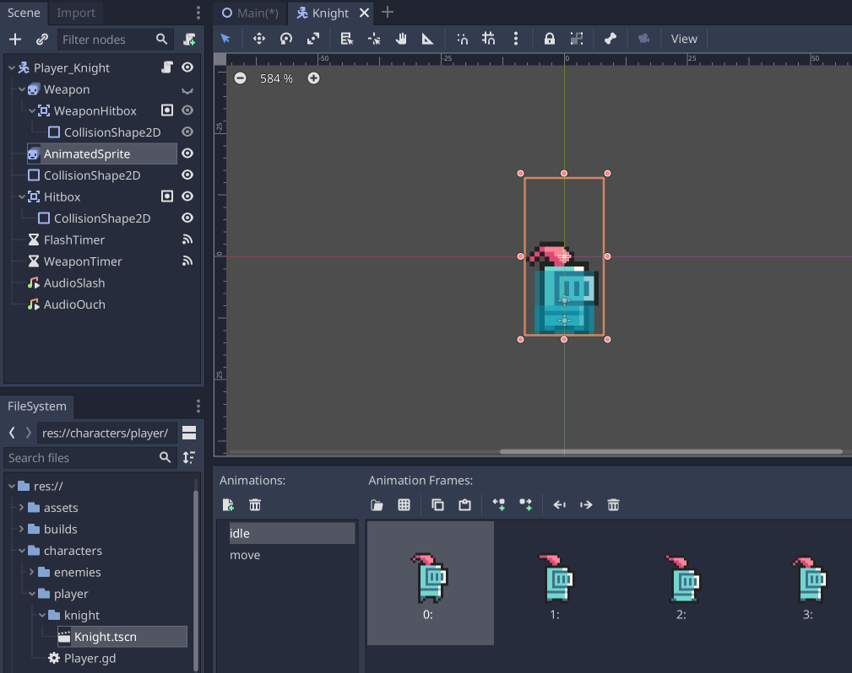Open Scene dock options menu
The width and height of the screenshot is (852, 673).
coord(198,13)
